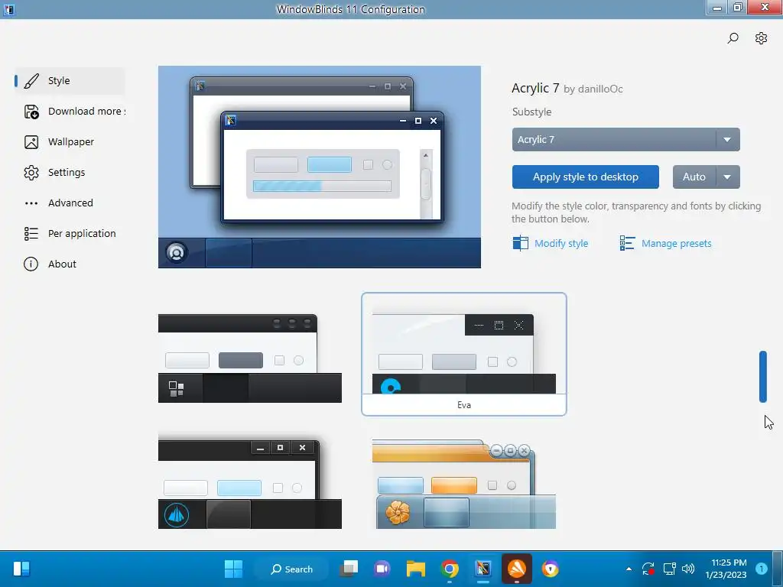Open the gear settings icon at top right

761,38
